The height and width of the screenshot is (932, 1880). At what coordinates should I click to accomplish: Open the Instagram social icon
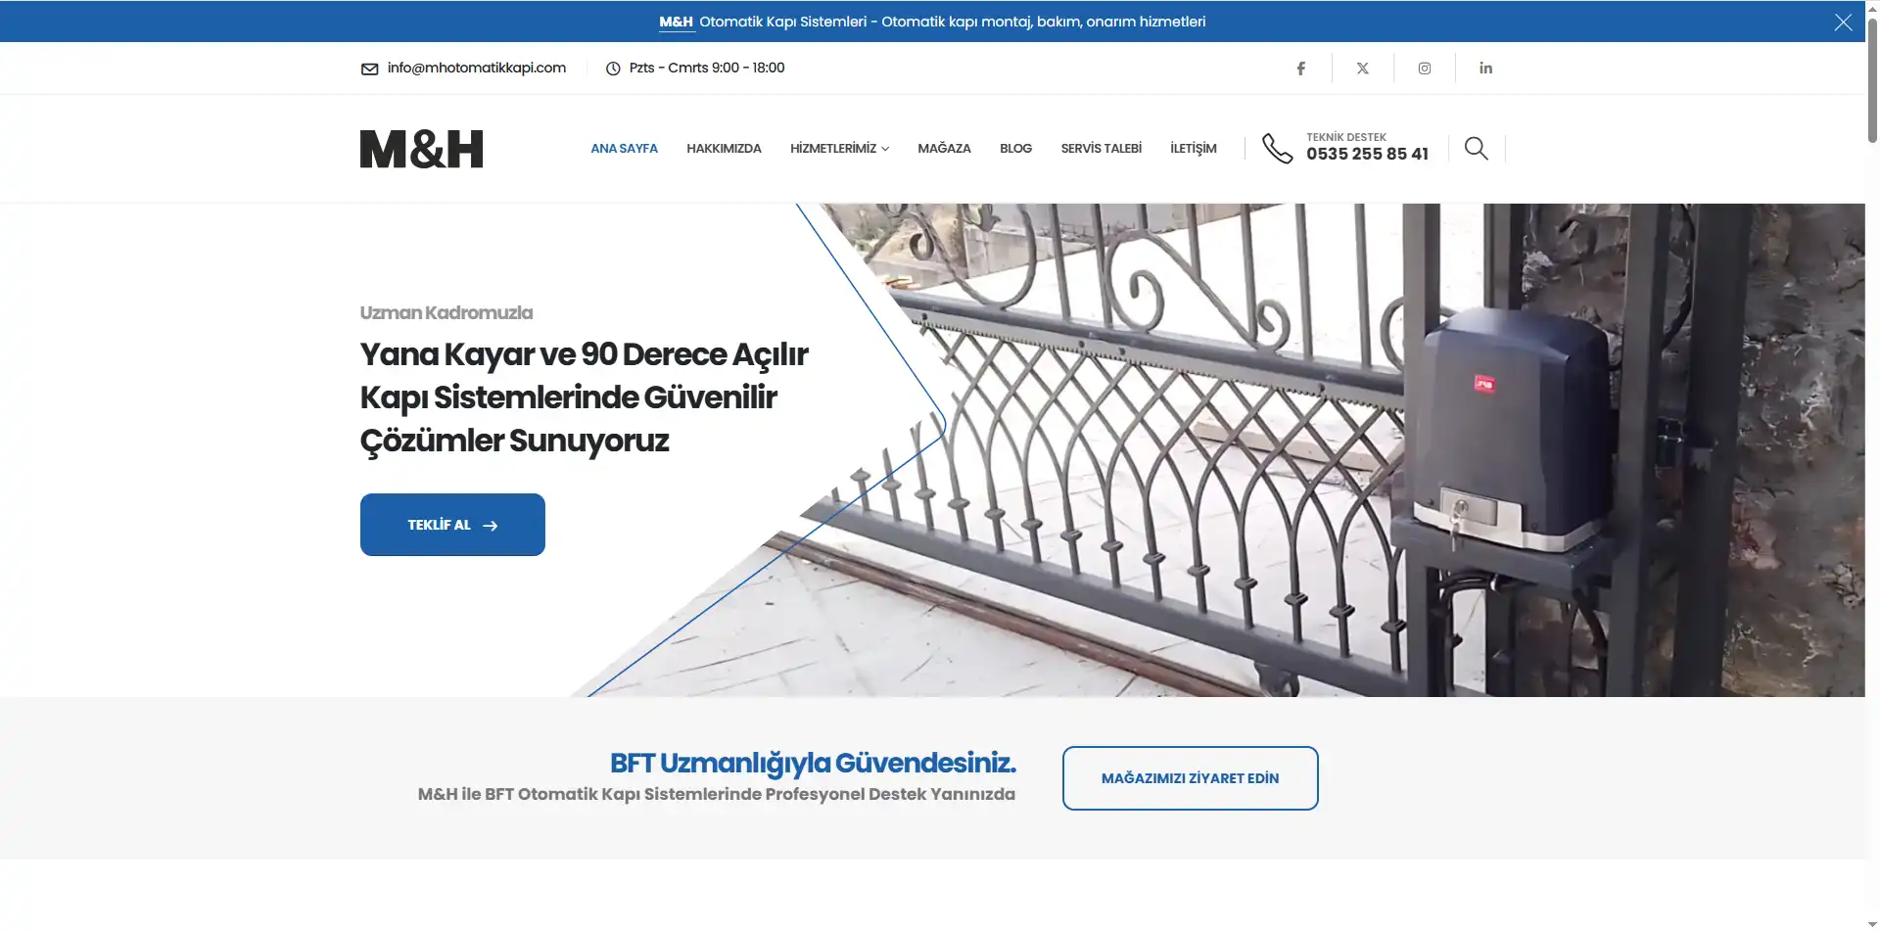click(1424, 69)
